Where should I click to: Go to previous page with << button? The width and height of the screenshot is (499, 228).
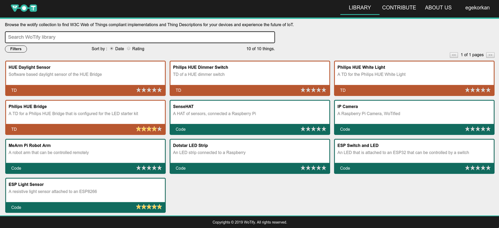(x=454, y=55)
